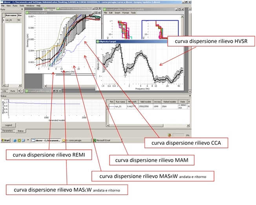Switch to the Status tab
The image size is (256, 205).
[20, 131]
